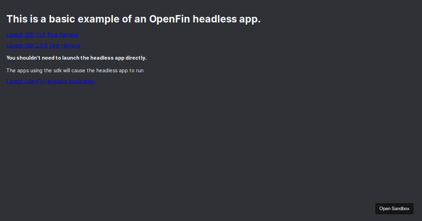Viewport: 422px width, 221px height.
Task: Click the sentence about apps using the sdk
Action: coord(75,70)
